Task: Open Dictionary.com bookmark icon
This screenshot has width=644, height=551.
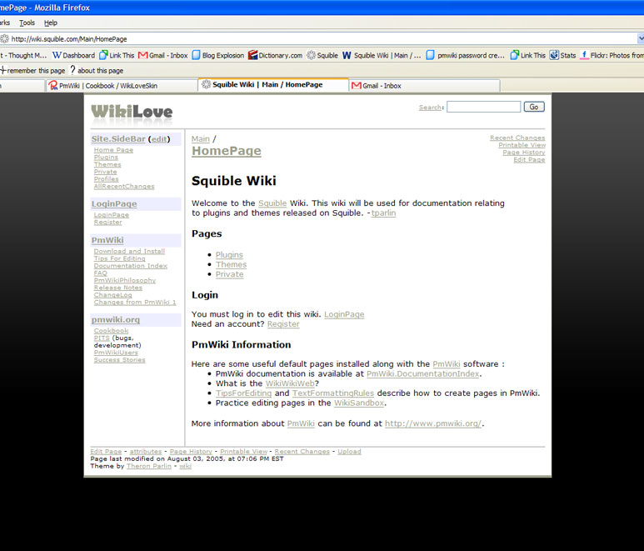Action: tap(252, 55)
